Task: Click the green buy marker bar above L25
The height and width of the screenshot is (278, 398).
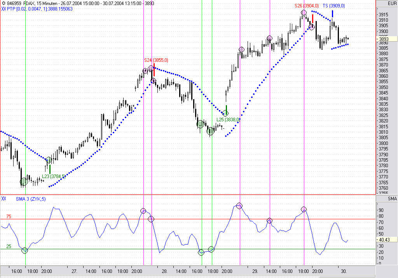Action: click(x=227, y=110)
